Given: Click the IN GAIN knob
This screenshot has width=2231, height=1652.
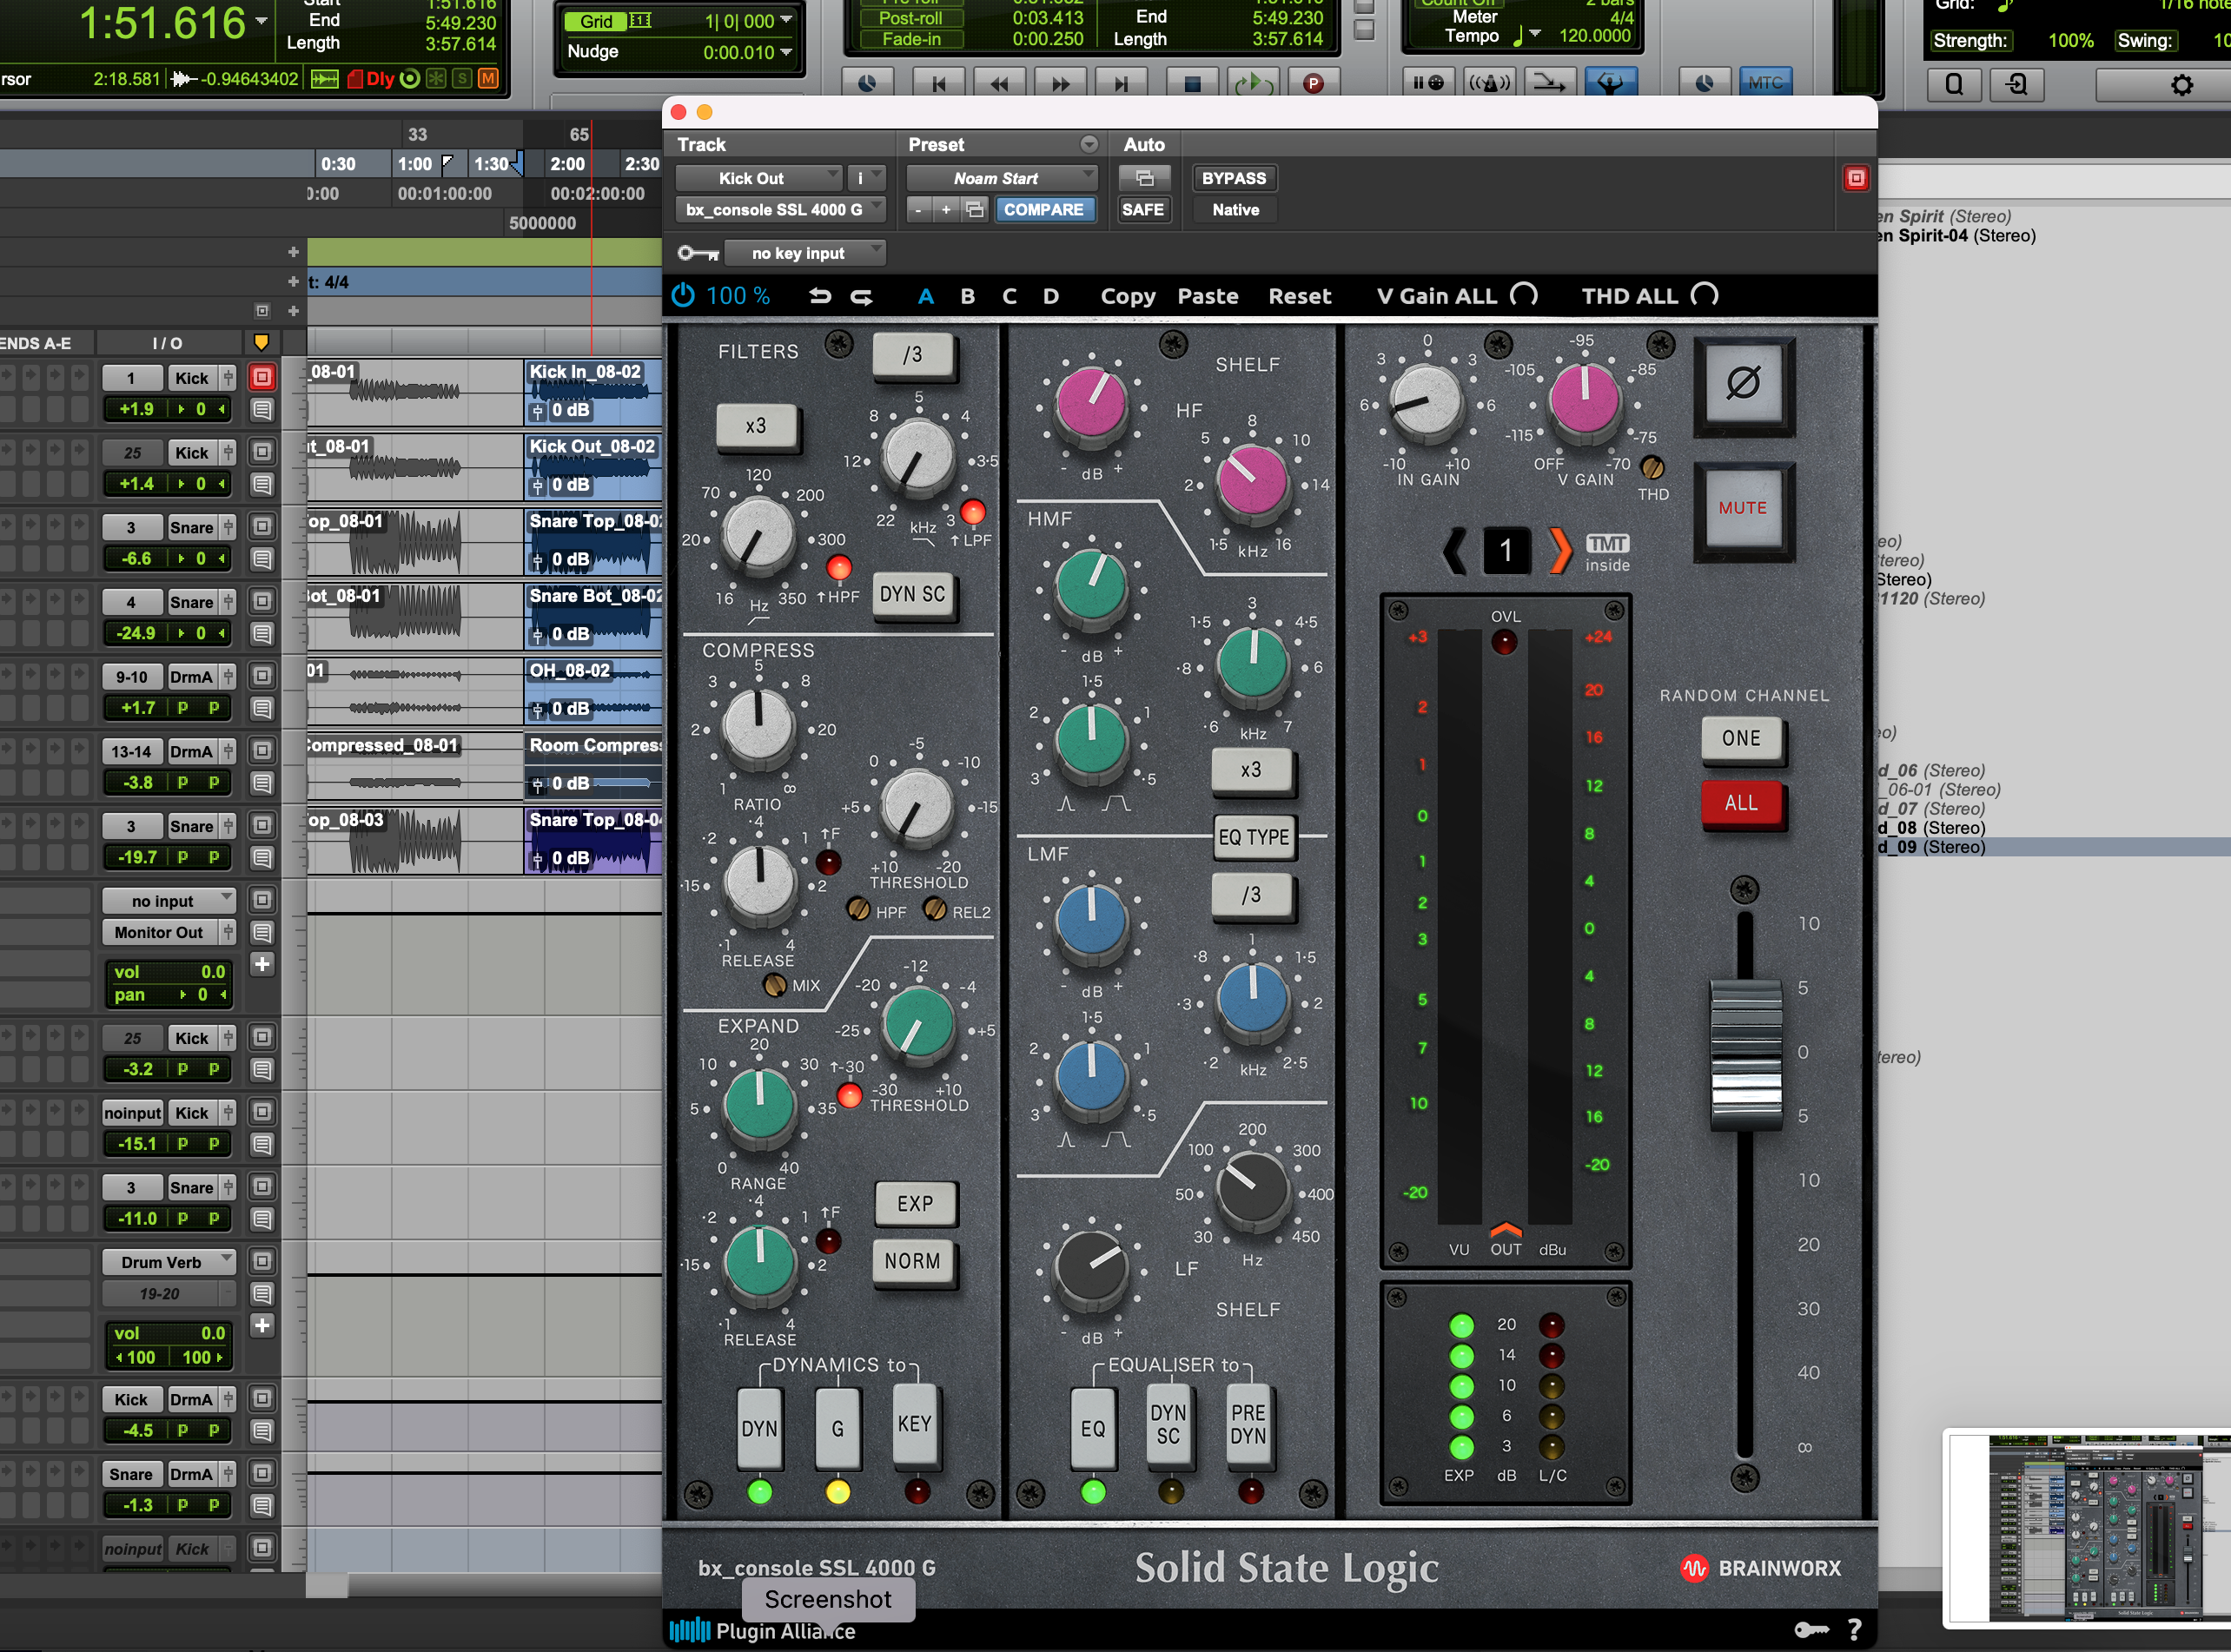Looking at the screenshot, I should click(1426, 402).
